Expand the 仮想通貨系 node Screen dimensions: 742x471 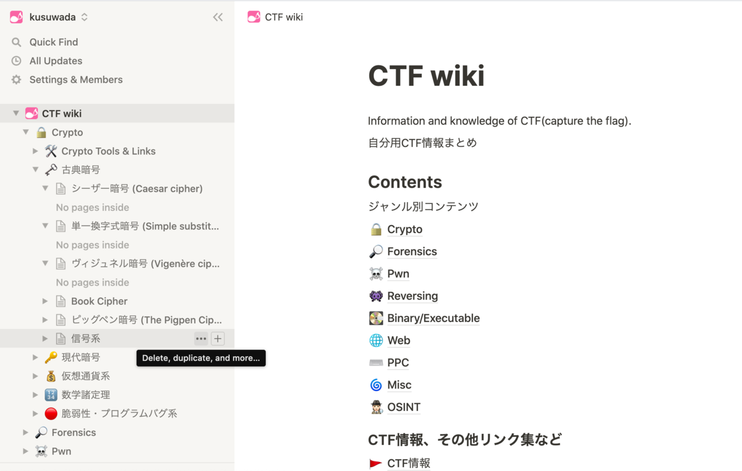pos(35,376)
